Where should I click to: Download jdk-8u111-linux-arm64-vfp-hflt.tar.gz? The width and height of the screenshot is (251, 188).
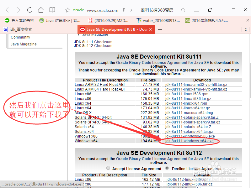pyautogui.click(x=196, y=89)
